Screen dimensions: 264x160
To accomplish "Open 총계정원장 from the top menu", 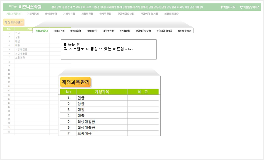I will (x=106, y=14).
